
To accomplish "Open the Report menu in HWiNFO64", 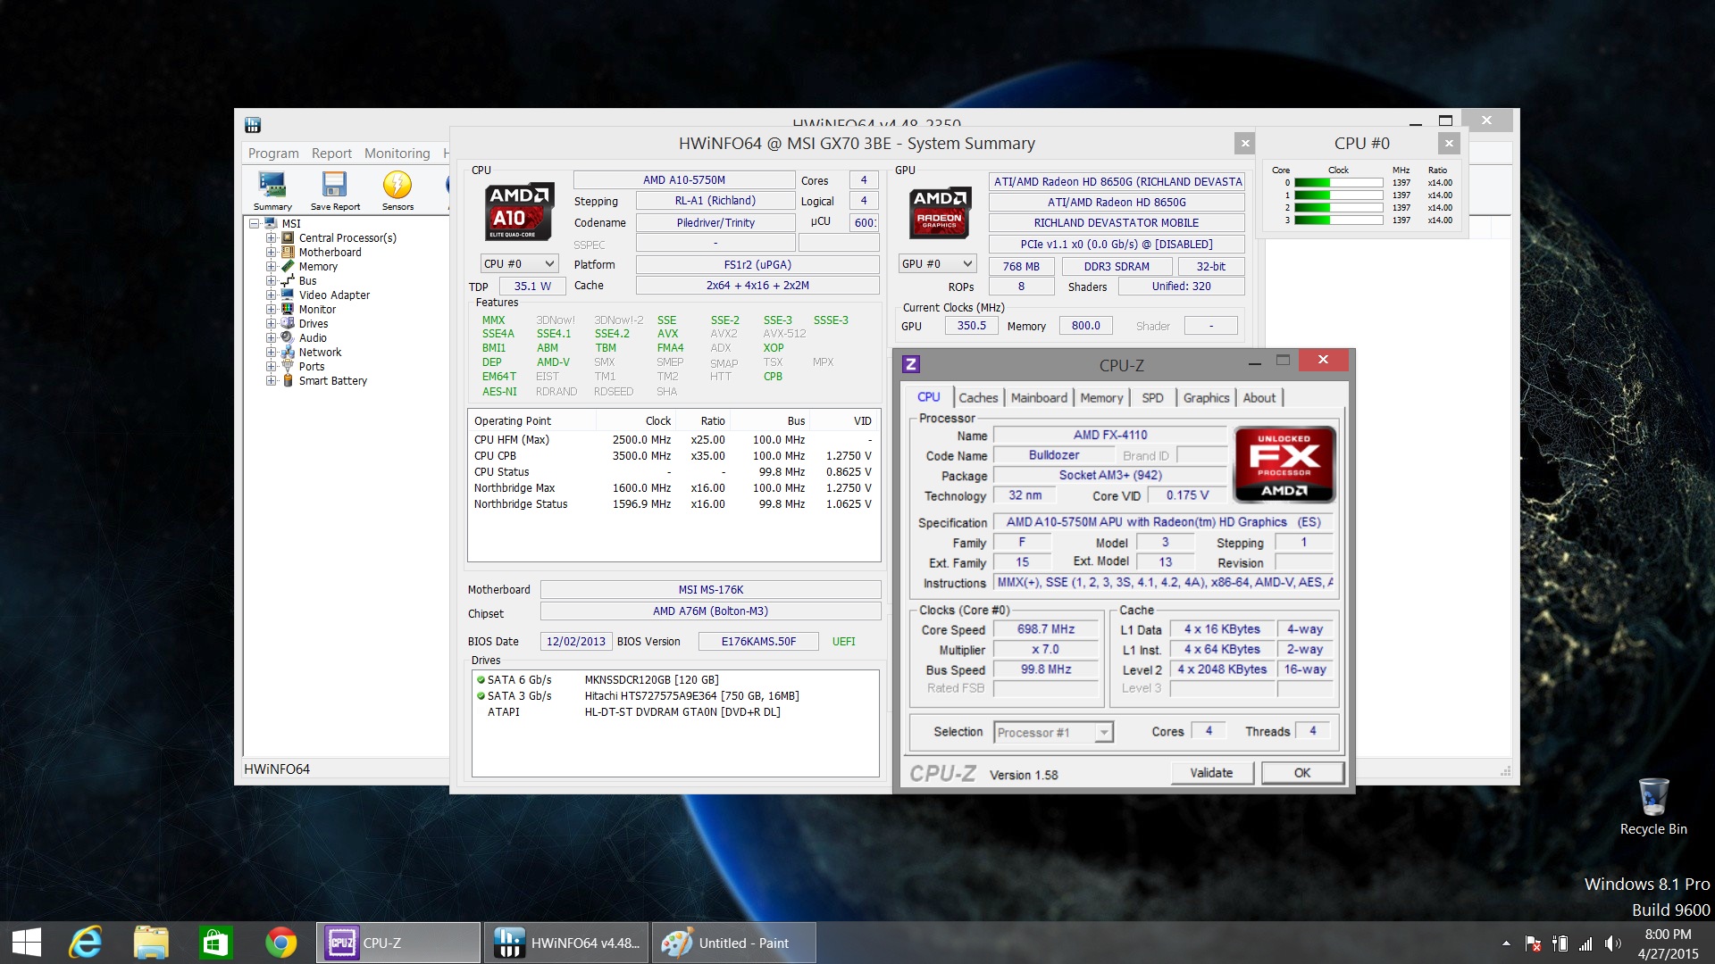I will tap(331, 154).
